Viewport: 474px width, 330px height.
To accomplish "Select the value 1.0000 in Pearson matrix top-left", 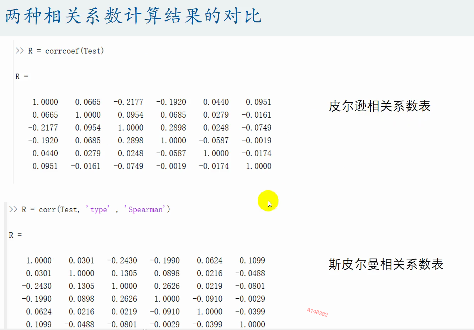I will [45, 102].
